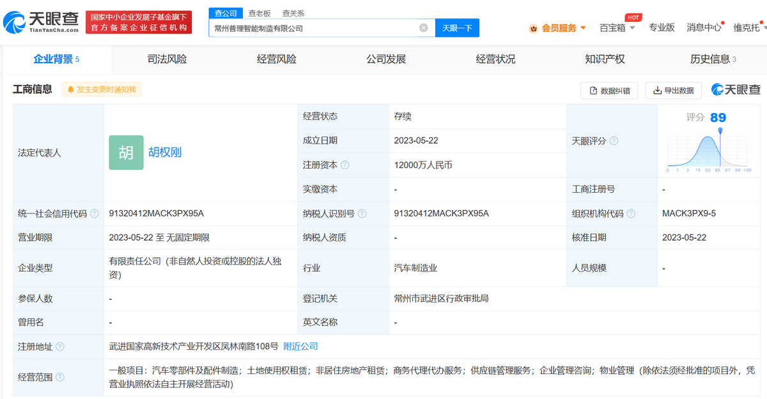The width and height of the screenshot is (767, 399).
Task: Click the company name search input field
Action: coord(313,27)
